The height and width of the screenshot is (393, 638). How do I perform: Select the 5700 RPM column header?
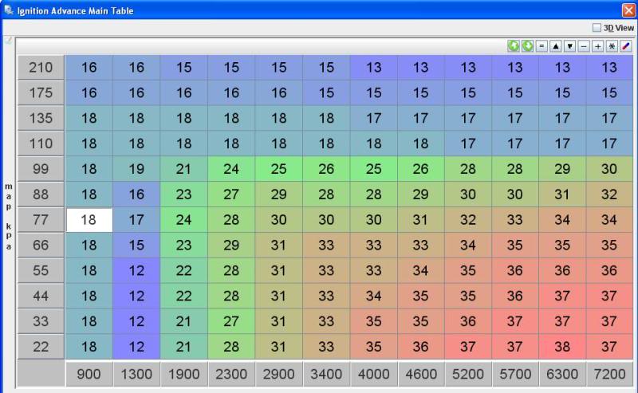(x=515, y=374)
